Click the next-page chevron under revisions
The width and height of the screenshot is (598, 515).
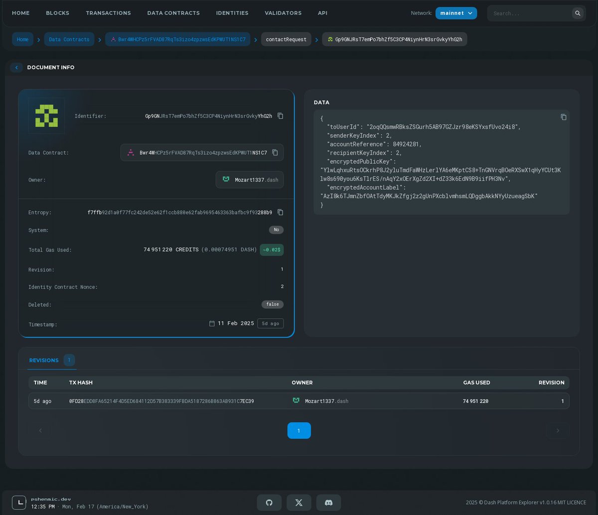(558, 430)
